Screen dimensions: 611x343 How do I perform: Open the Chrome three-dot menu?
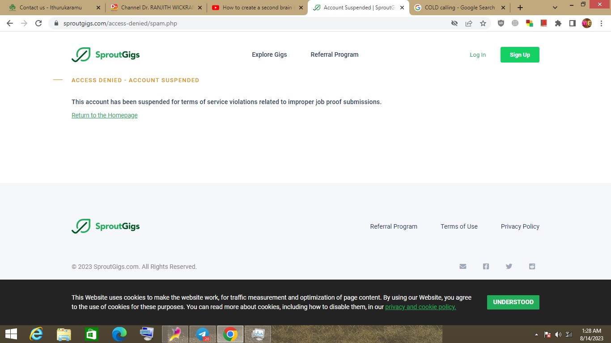point(601,23)
